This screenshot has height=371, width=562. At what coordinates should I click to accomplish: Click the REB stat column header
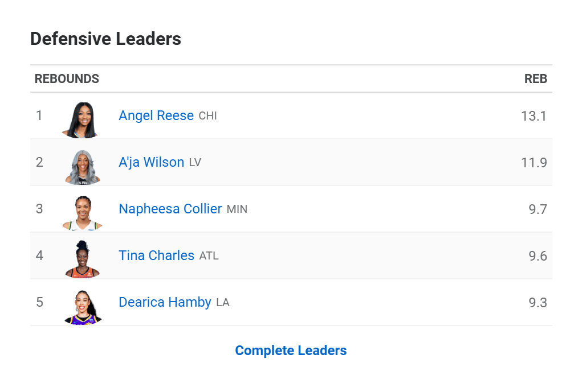pyautogui.click(x=535, y=79)
